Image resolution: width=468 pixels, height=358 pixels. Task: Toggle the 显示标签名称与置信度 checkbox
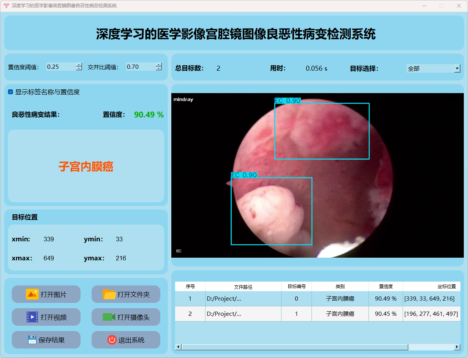coord(11,92)
